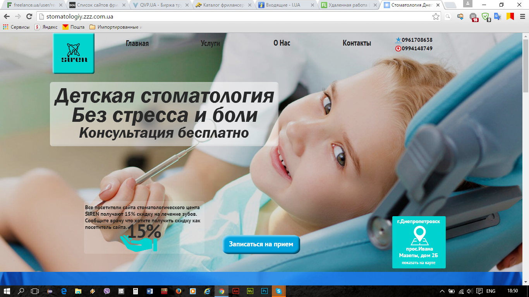Open Adobe Muse from the taskbar
The width and height of the screenshot is (529, 297).
pyautogui.click(x=250, y=291)
